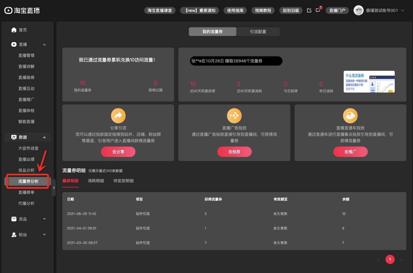Click the car icon above 直播直通车投放
413x273 pixels.
tap(350, 115)
